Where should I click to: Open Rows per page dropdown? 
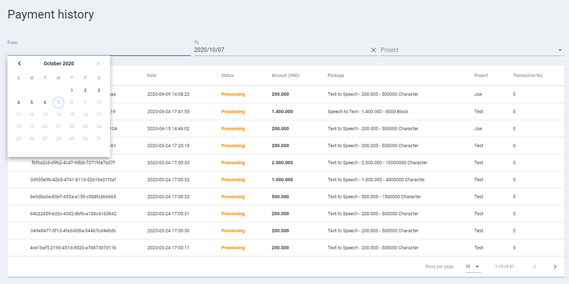tap(473, 266)
